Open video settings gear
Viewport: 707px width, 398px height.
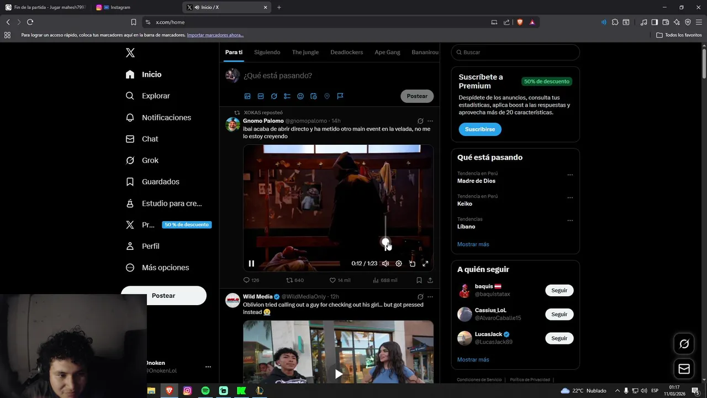(399, 264)
